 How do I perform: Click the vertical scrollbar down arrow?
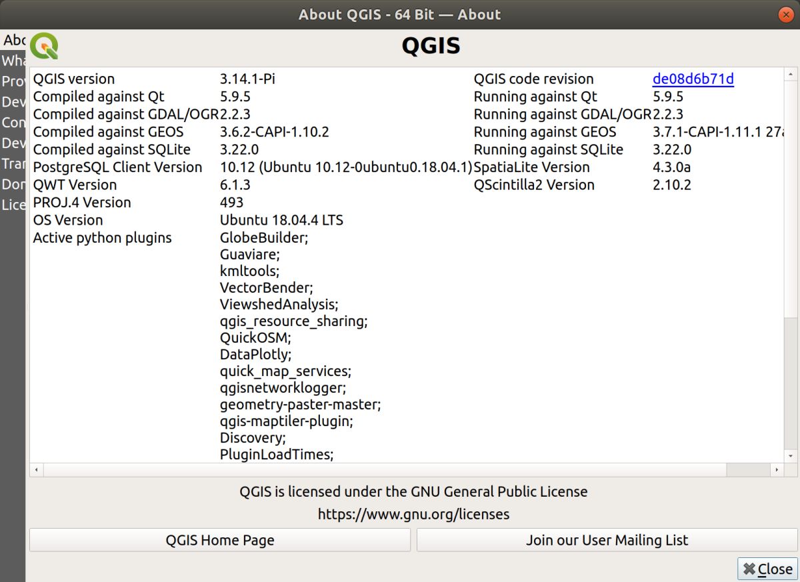point(791,456)
